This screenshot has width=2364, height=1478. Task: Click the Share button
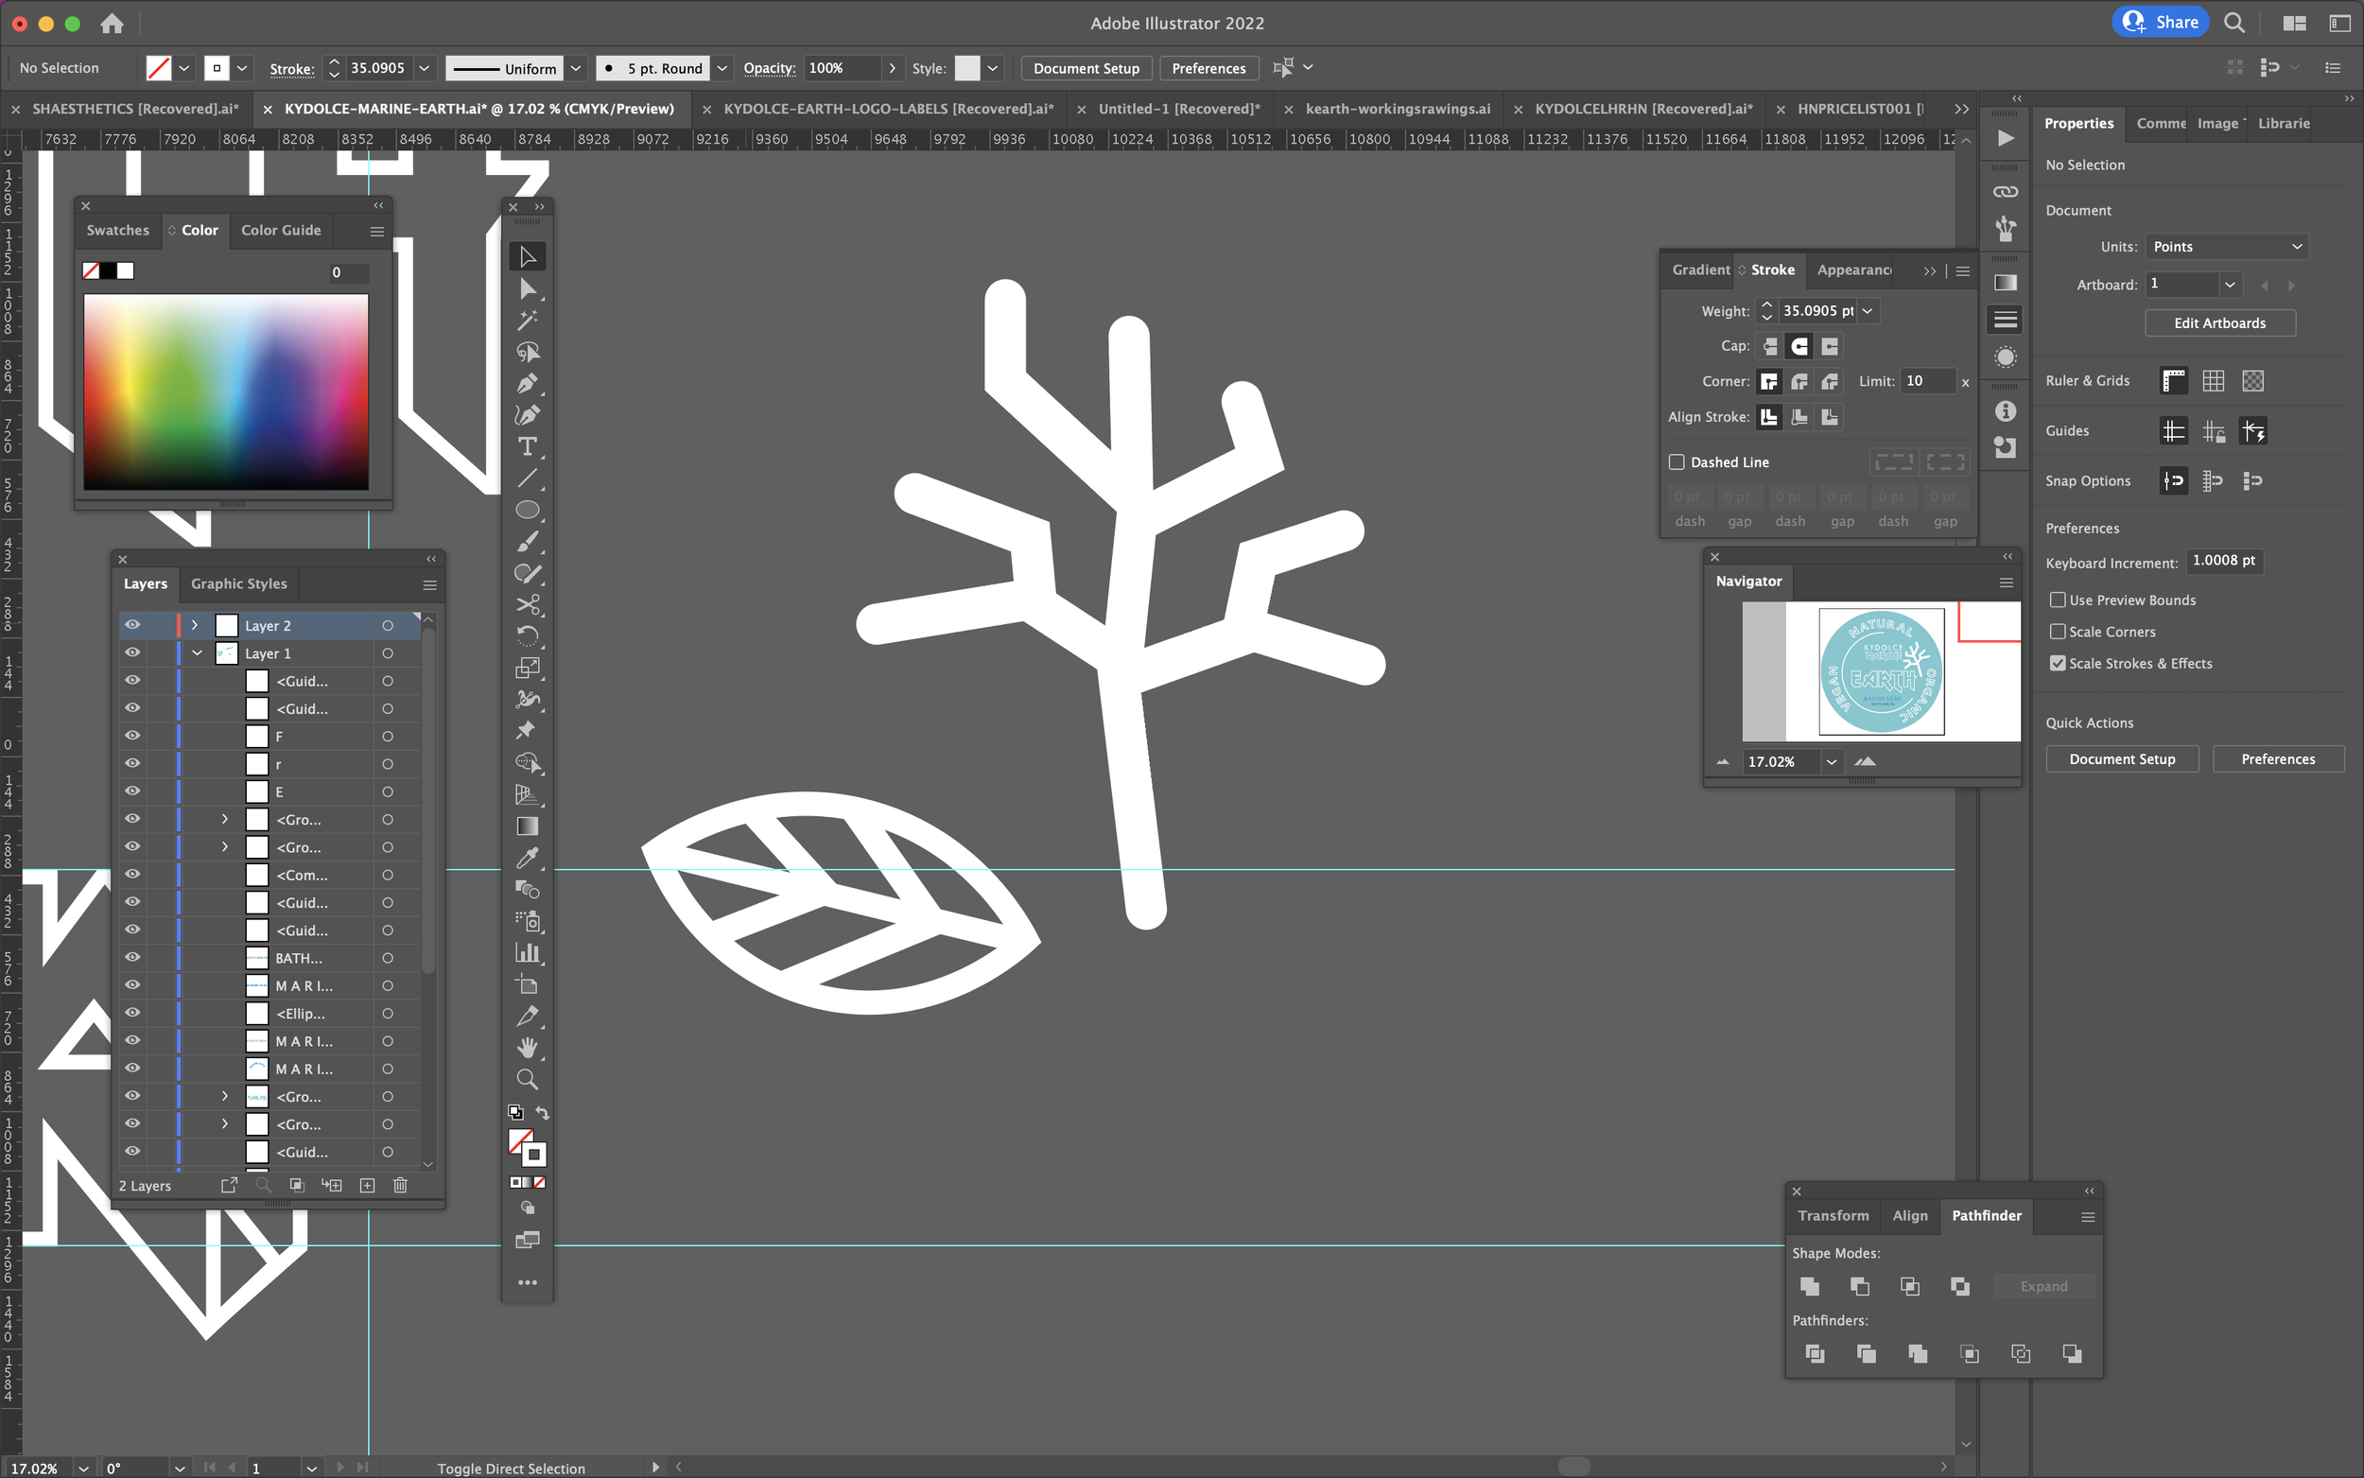[x=2160, y=23]
